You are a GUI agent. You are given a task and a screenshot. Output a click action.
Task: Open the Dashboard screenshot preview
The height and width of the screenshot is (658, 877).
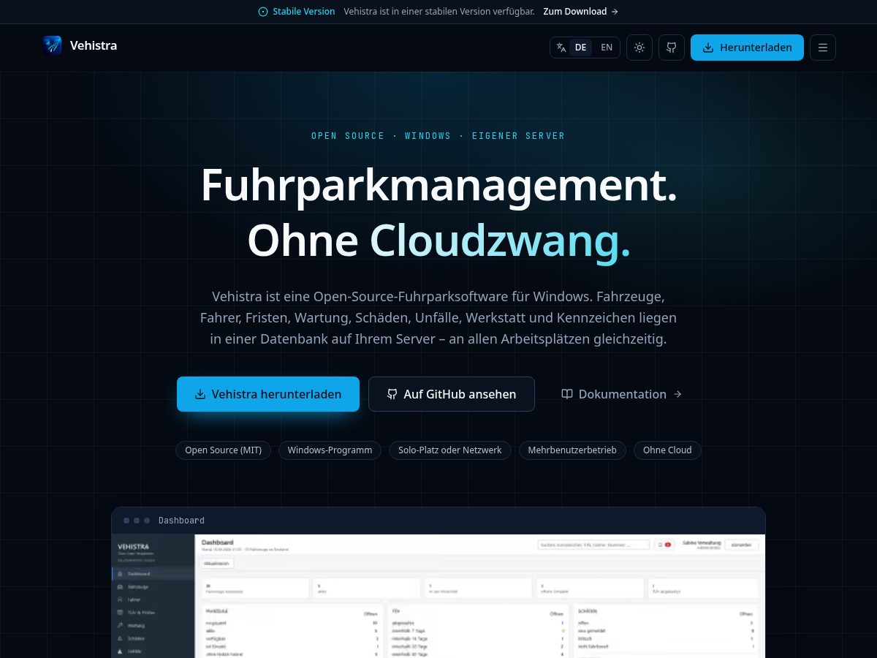438,596
